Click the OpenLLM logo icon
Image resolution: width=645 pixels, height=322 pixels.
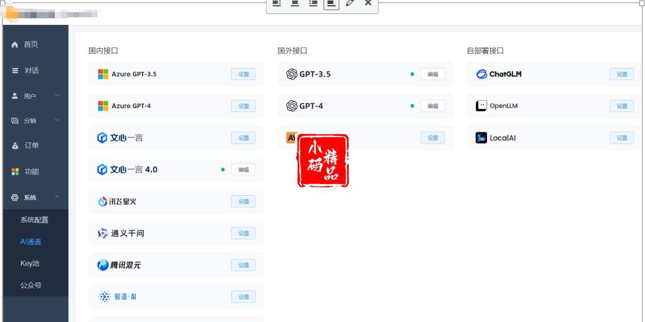(481, 106)
